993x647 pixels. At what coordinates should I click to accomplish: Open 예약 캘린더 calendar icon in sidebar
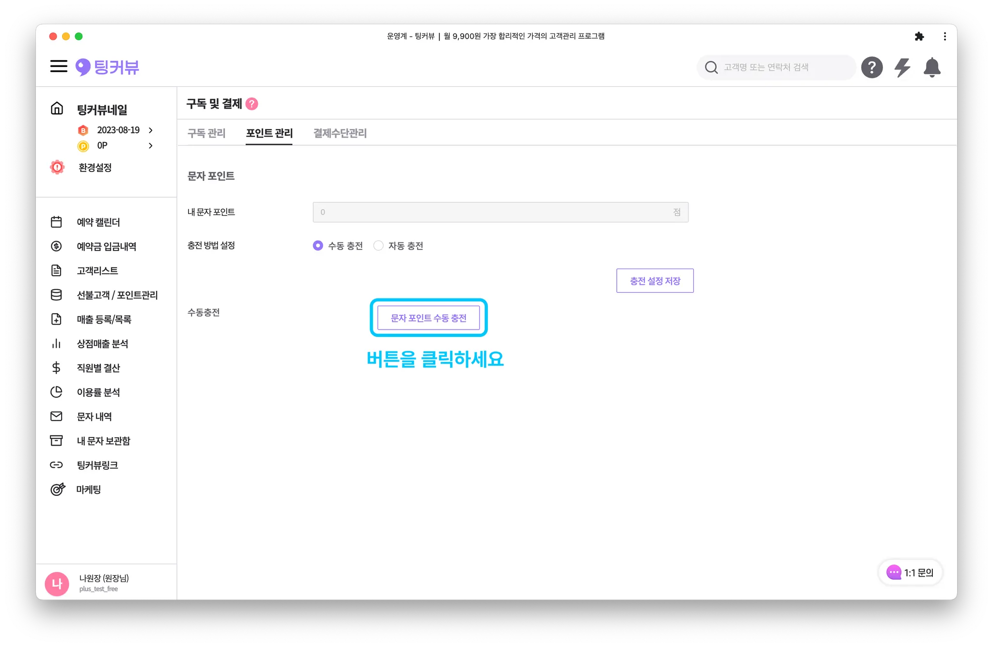pos(56,222)
